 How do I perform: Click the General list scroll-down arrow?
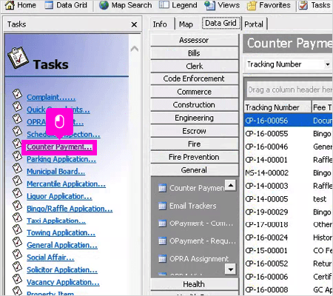click(x=231, y=269)
